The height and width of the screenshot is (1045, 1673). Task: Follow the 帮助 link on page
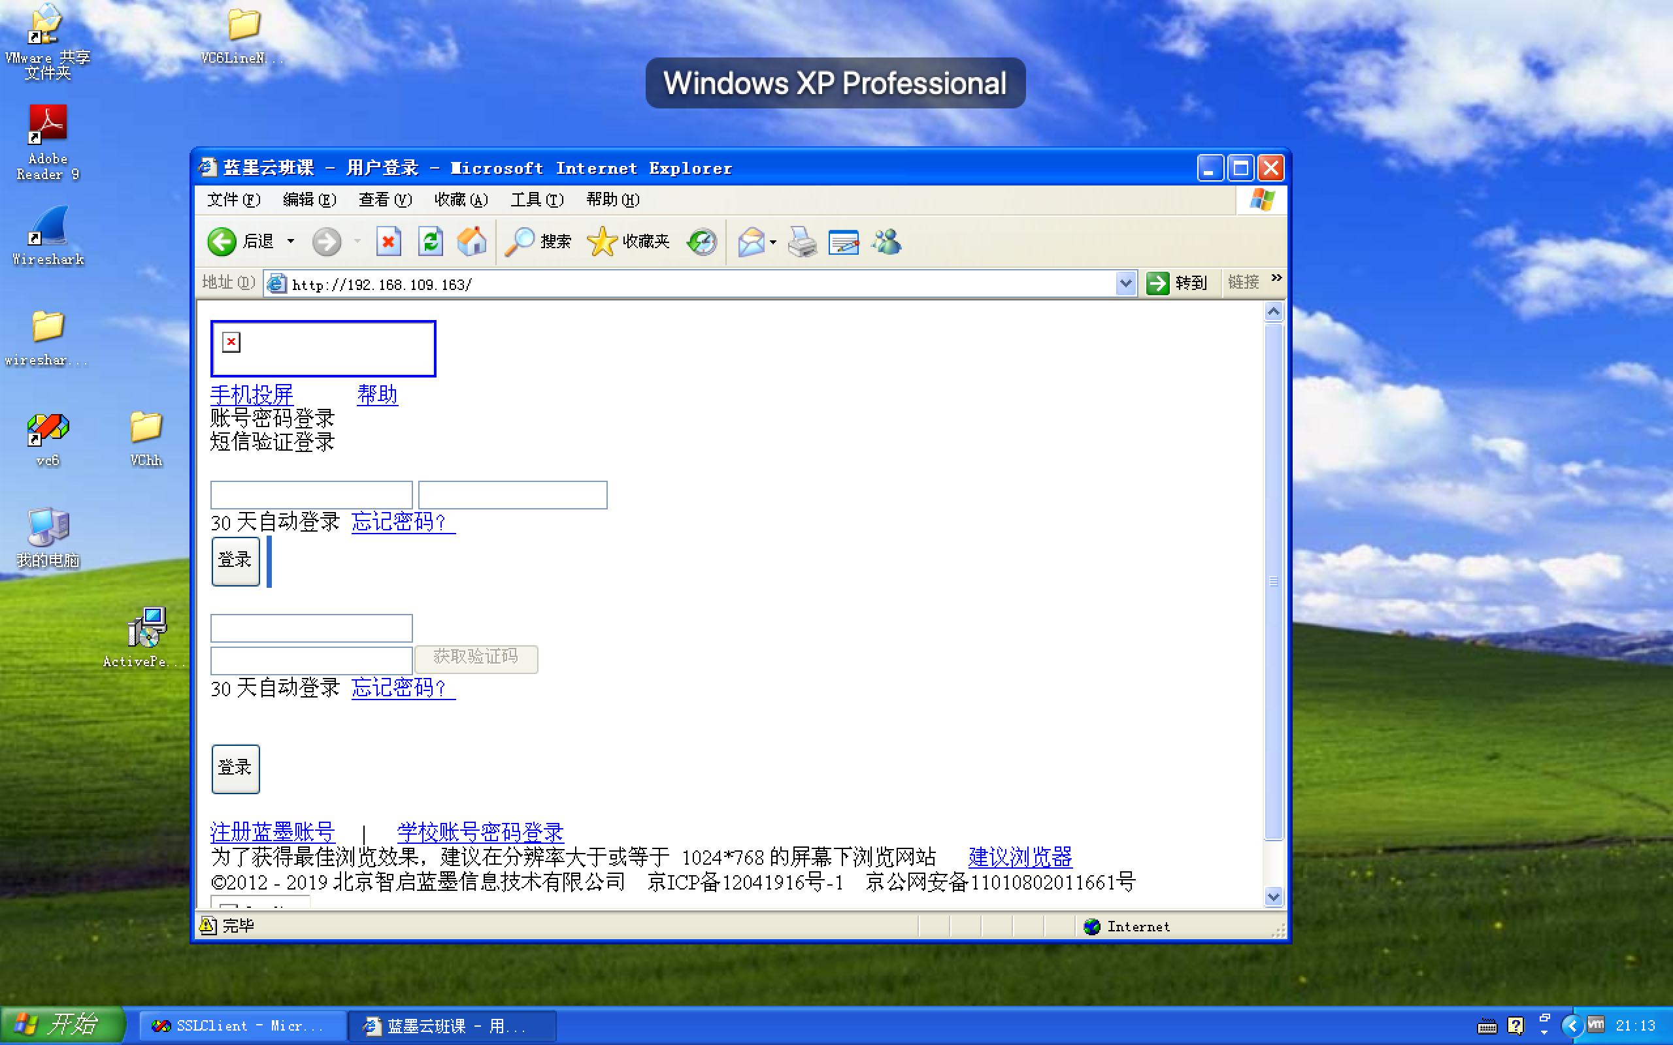378,394
